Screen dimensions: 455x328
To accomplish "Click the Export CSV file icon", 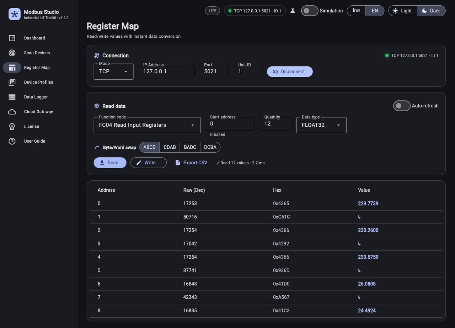I will (x=178, y=163).
